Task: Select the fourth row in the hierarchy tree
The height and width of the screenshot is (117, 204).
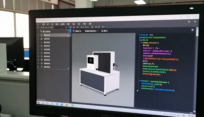Action: (x=53, y=42)
